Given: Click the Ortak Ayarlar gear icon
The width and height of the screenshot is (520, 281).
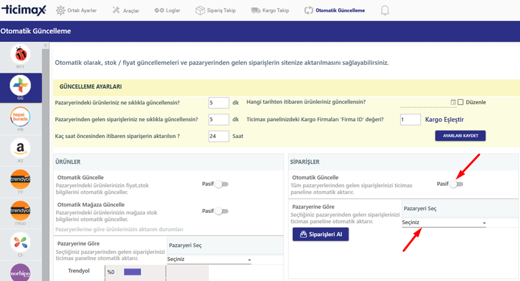Looking at the screenshot, I should point(60,11).
